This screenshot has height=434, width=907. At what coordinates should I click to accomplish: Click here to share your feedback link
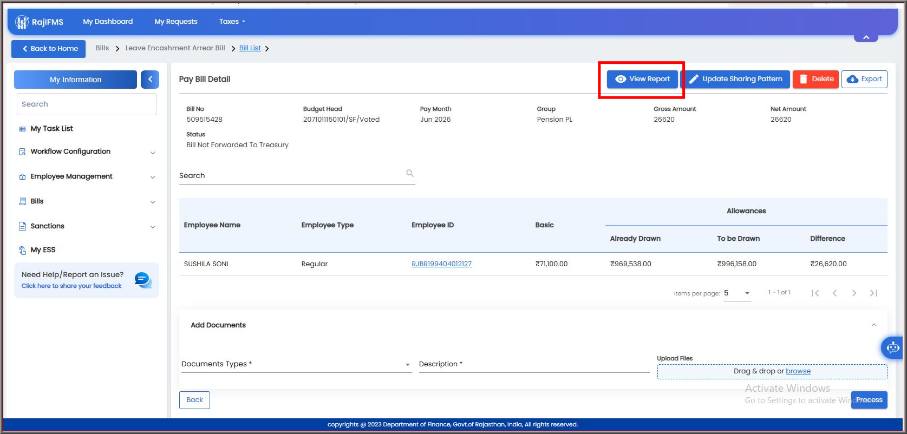click(x=71, y=286)
